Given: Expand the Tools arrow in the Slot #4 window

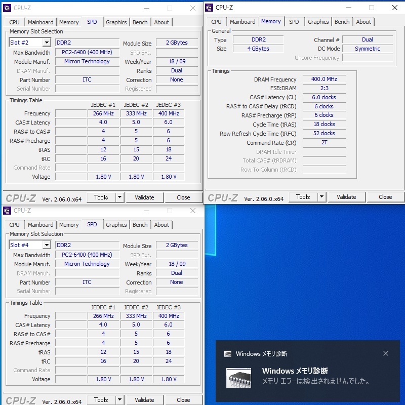Looking at the screenshot, I should [x=119, y=400].
